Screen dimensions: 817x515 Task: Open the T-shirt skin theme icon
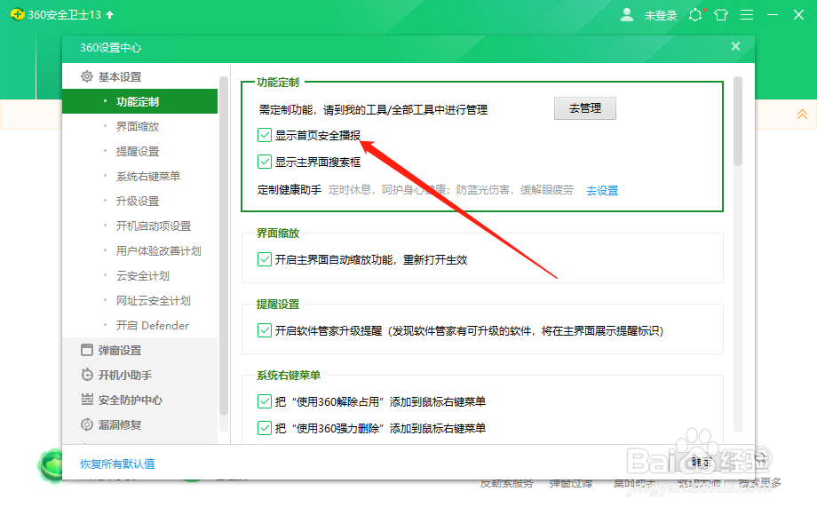pyautogui.click(x=721, y=15)
